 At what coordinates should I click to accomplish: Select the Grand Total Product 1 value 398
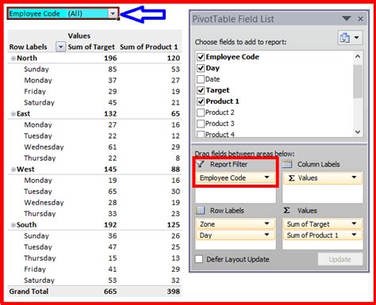click(174, 292)
